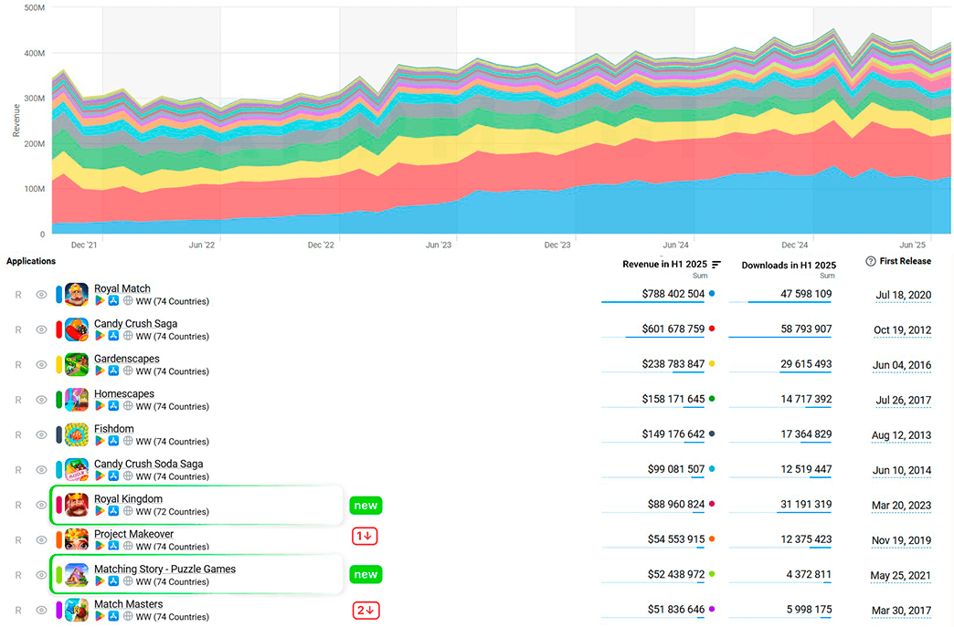
Task: Click the rank-down badge for Project Makeover
Action: (x=365, y=537)
